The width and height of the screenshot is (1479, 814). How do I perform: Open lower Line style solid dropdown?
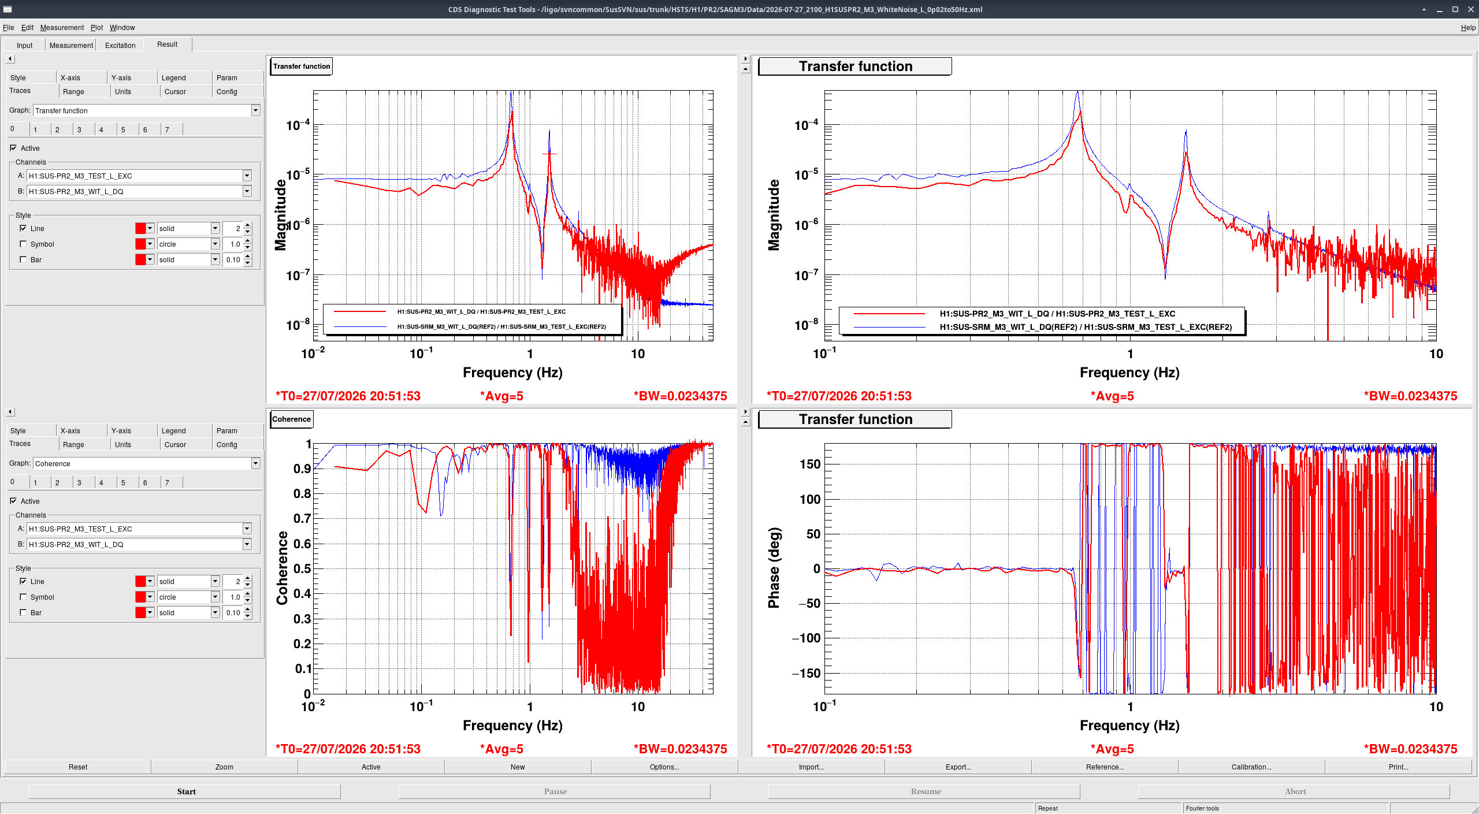point(215,581)
